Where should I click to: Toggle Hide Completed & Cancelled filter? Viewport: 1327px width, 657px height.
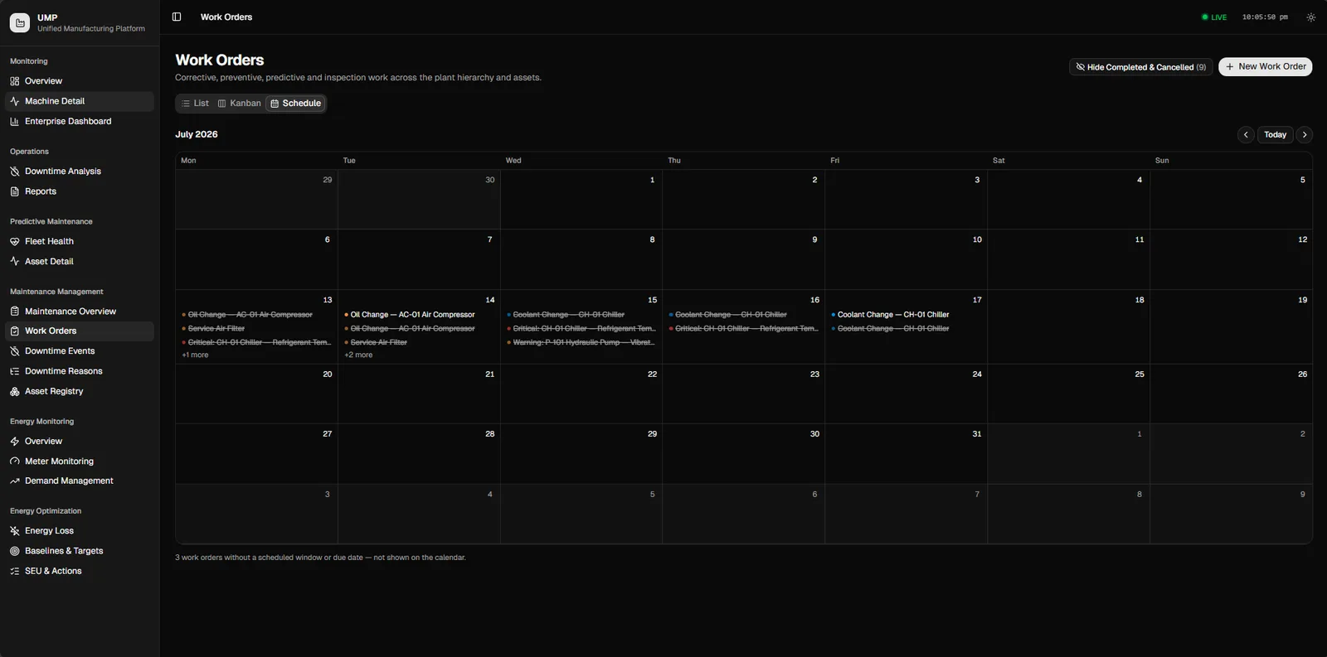coord(1141,67)
